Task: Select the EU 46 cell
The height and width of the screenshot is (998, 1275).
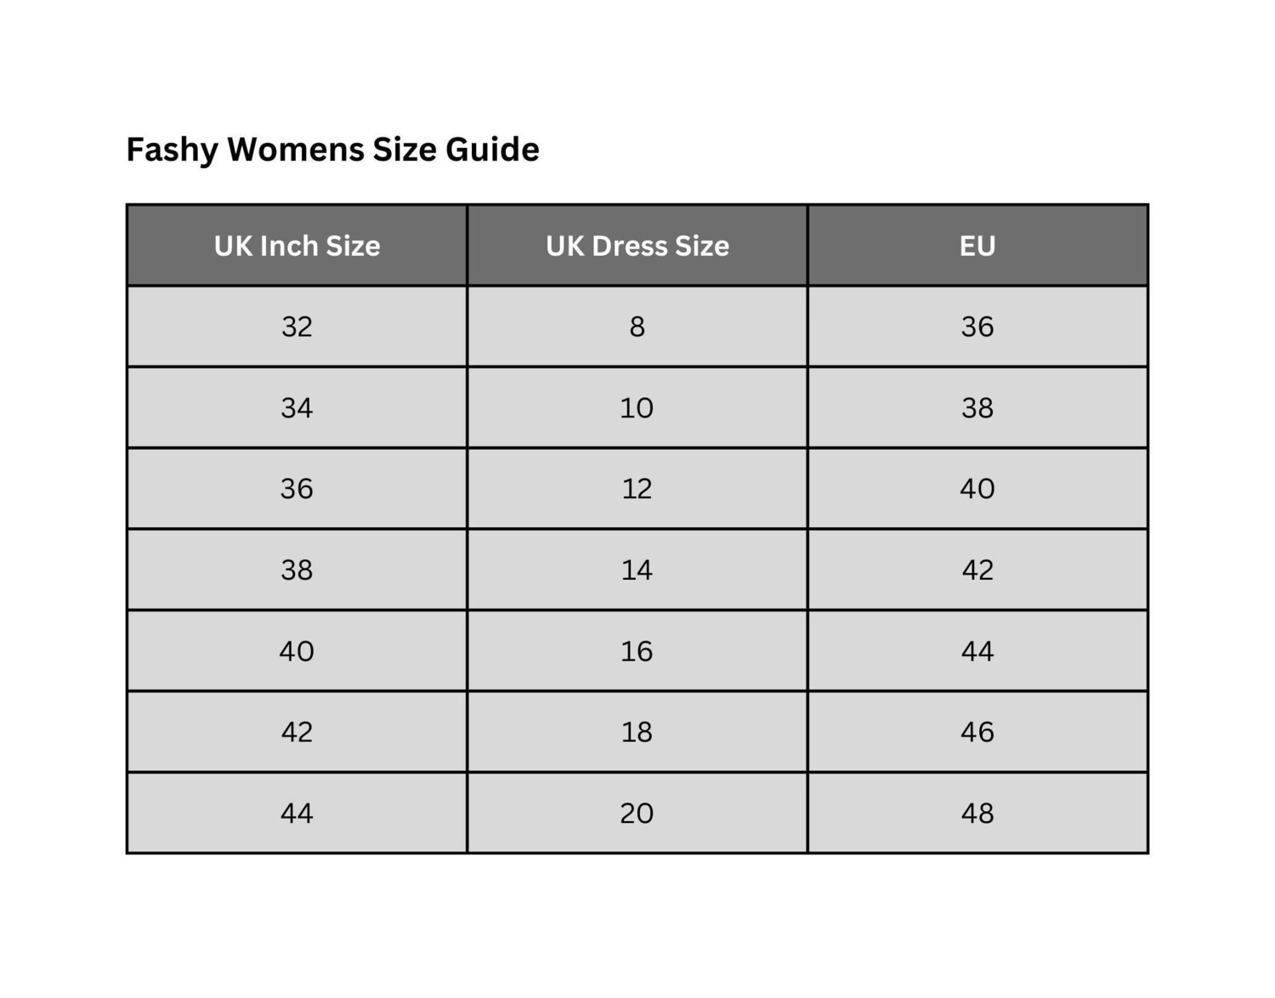Action: (977, 732)
